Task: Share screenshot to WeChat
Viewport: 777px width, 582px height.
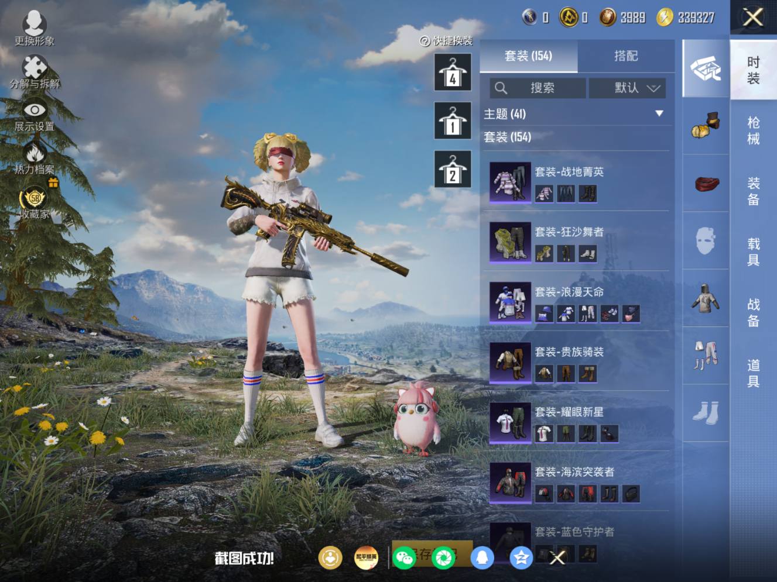Action: point(405,558)
